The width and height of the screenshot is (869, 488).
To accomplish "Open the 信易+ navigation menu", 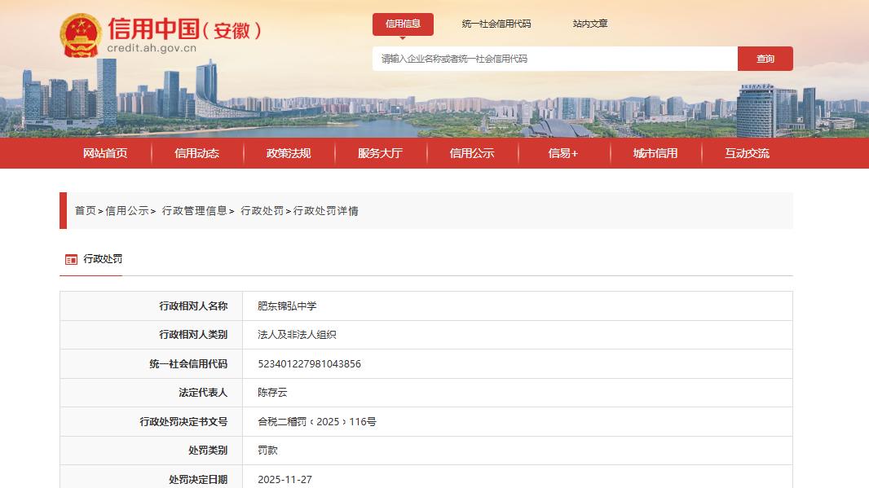I will [x=564, y=153].
